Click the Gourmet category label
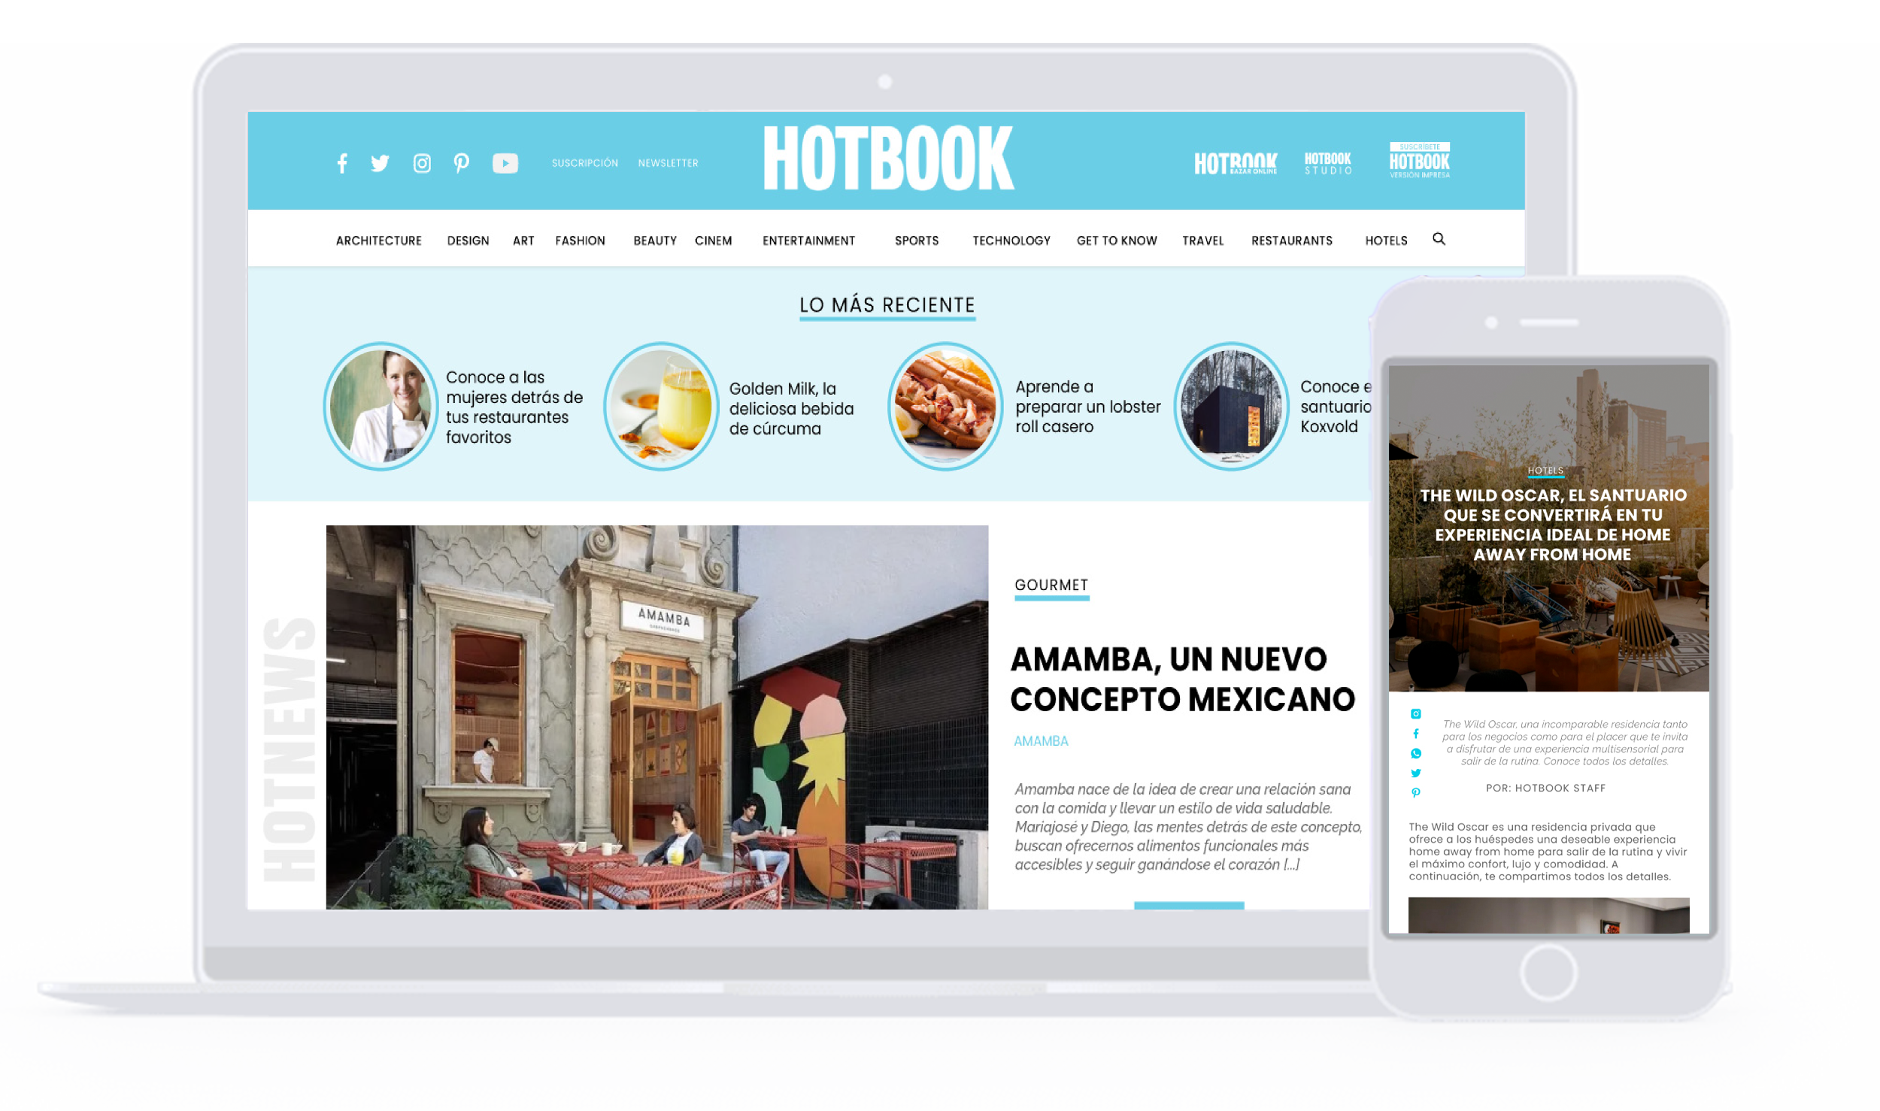This screenshot has width=1880, height=1111. coord(1051,585)
